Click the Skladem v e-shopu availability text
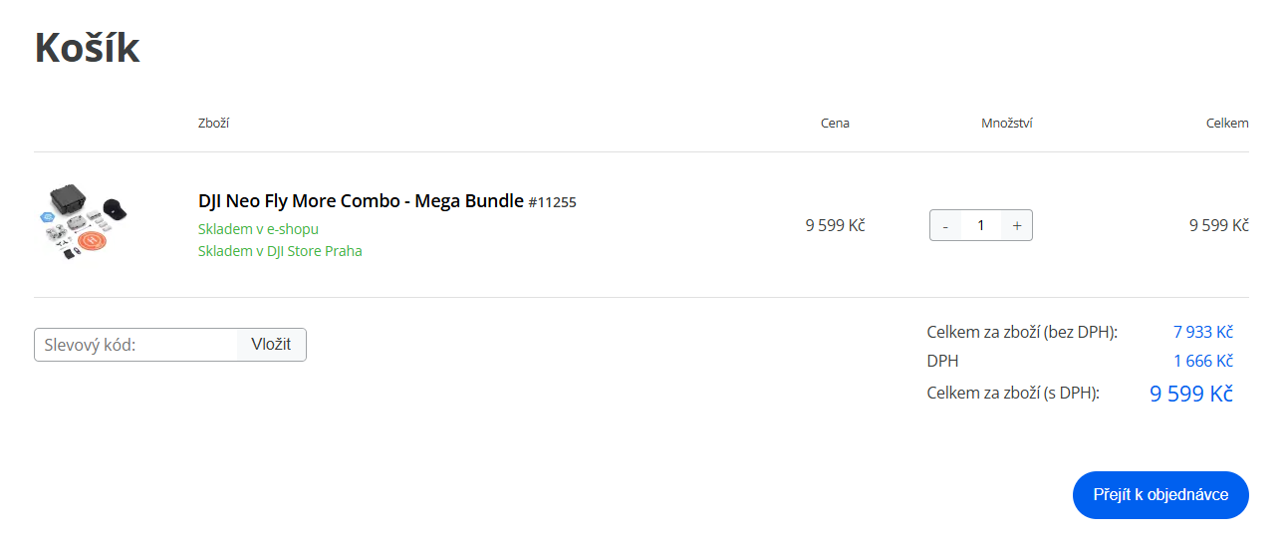 click(258, 229)
